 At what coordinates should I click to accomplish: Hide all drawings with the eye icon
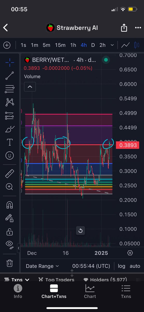(x=10, y=244)
